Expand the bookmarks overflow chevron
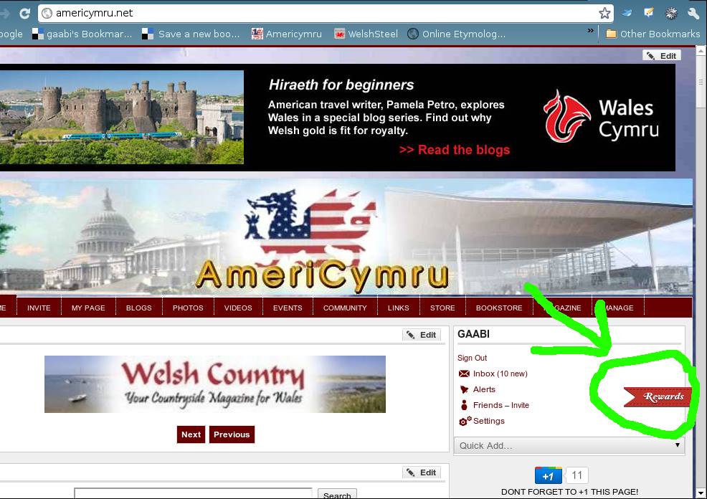 click(x=591, y=31)
